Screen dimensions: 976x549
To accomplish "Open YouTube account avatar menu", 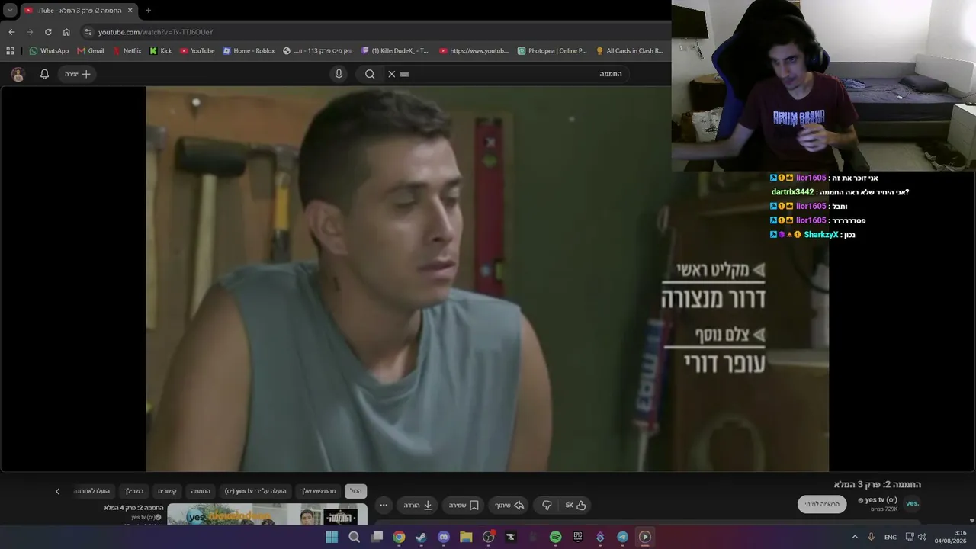I will pyautogui.click(x=18, y=74).
